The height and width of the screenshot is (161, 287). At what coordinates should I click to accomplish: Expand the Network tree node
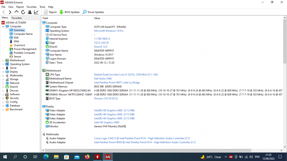3,83
